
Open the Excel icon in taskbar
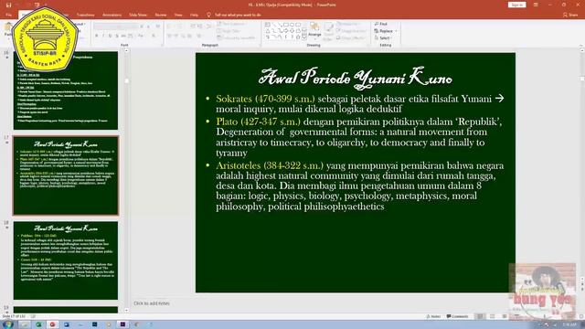click(x=38, y=324)
